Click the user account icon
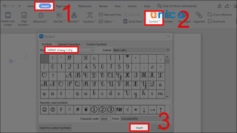Image resolution: width=237 pixels, height=133 pixels. point(220,6)
